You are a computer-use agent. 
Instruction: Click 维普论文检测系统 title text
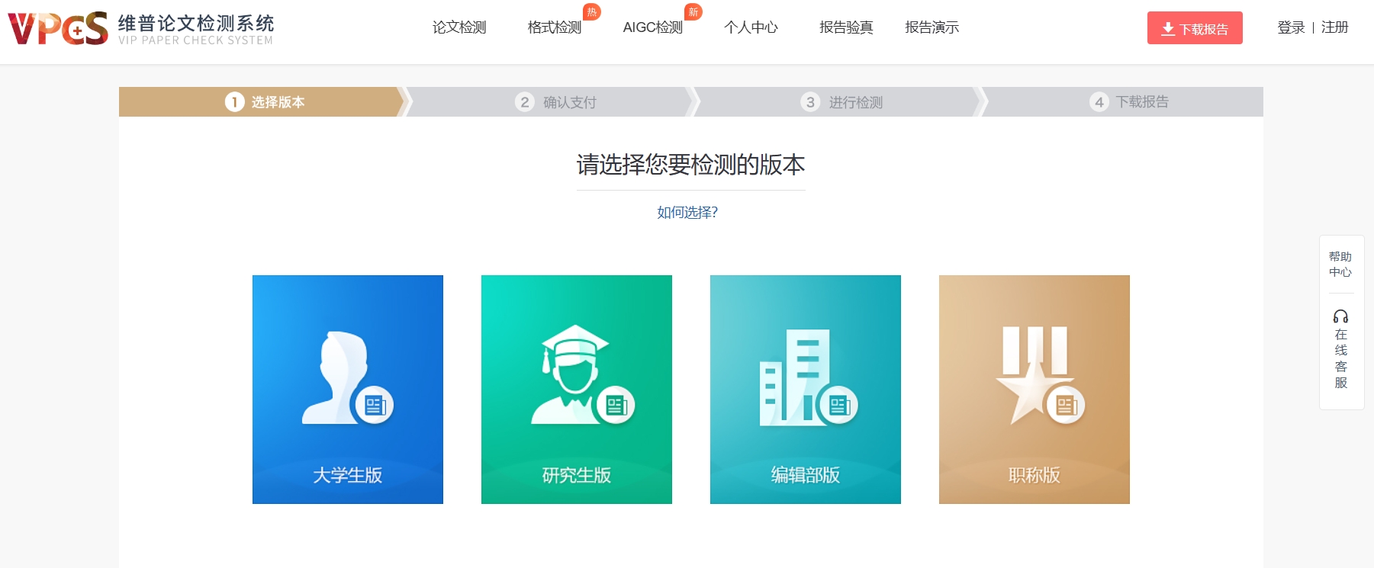coord(196,23)
